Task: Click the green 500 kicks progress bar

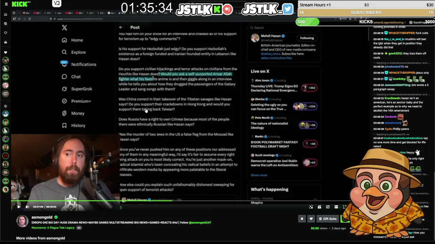Action: click(x=308, y=22)
